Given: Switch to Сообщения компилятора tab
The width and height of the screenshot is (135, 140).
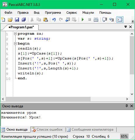Looking at the screenshot, I should click(91, 129).
